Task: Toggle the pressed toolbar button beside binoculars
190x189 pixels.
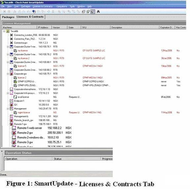Action: tap(93, 12)
